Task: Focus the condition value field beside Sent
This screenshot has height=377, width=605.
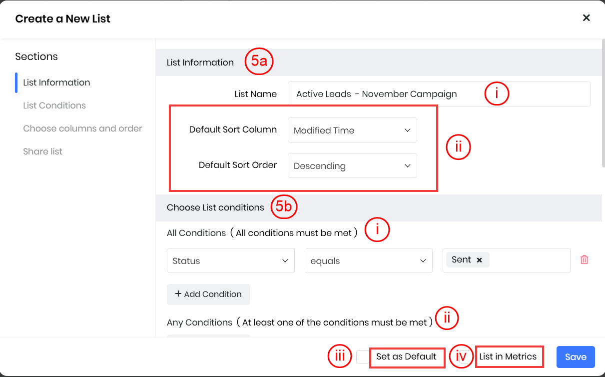Action: (529, 260)
